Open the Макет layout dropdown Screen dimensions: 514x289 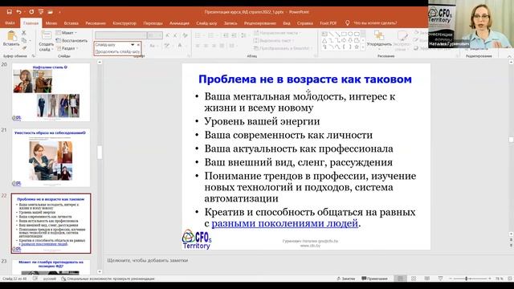click(x=66, y=33)
